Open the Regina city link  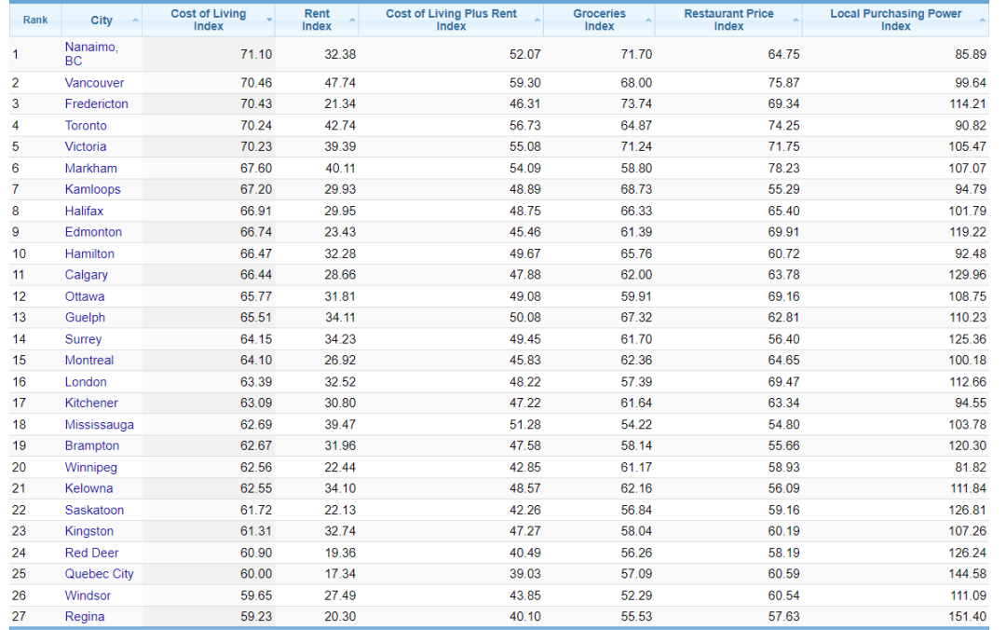85,617
